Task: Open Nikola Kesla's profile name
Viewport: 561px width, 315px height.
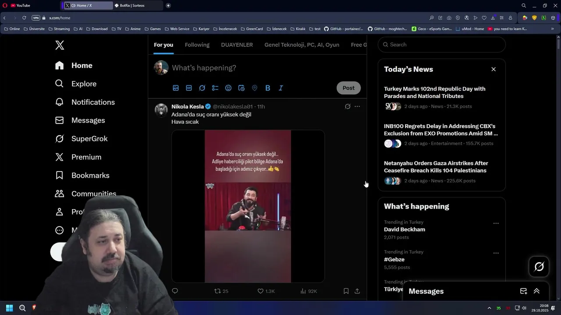Action: click(x=188, y=106)
